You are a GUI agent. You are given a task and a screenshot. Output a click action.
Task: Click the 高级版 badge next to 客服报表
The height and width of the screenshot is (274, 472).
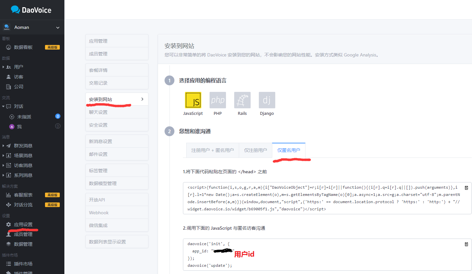[x=52, y=195]
